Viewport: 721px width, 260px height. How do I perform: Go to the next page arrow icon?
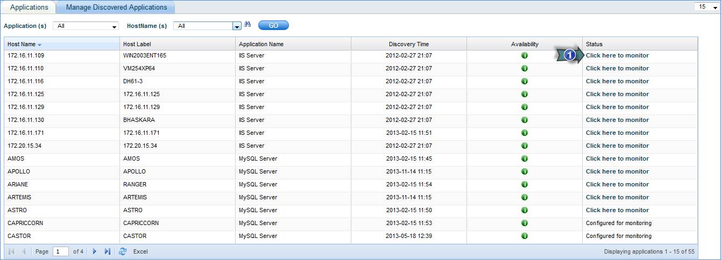pos(95,251)
